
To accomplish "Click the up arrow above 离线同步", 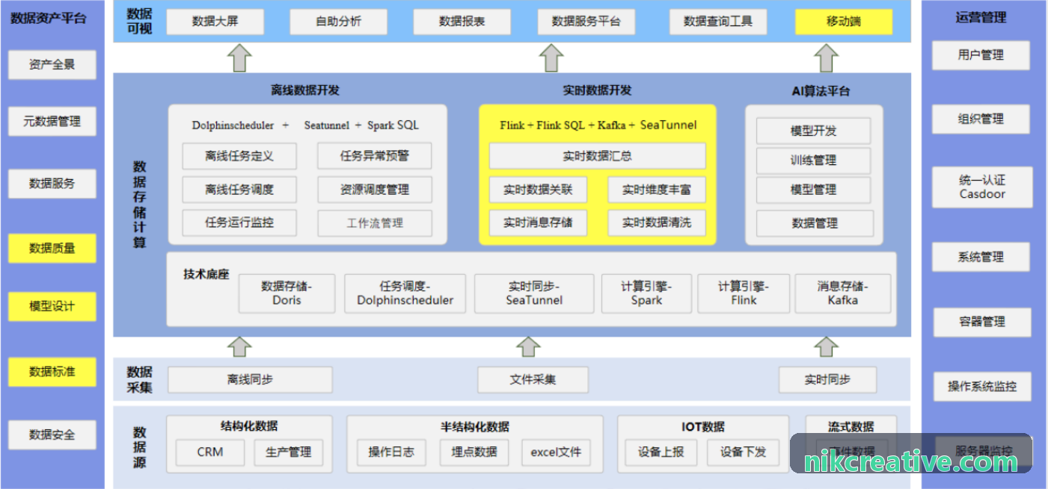I will point(239,346).
